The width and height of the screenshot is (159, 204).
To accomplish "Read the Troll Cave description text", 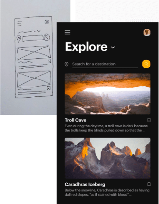I will [x=106, y=128].
